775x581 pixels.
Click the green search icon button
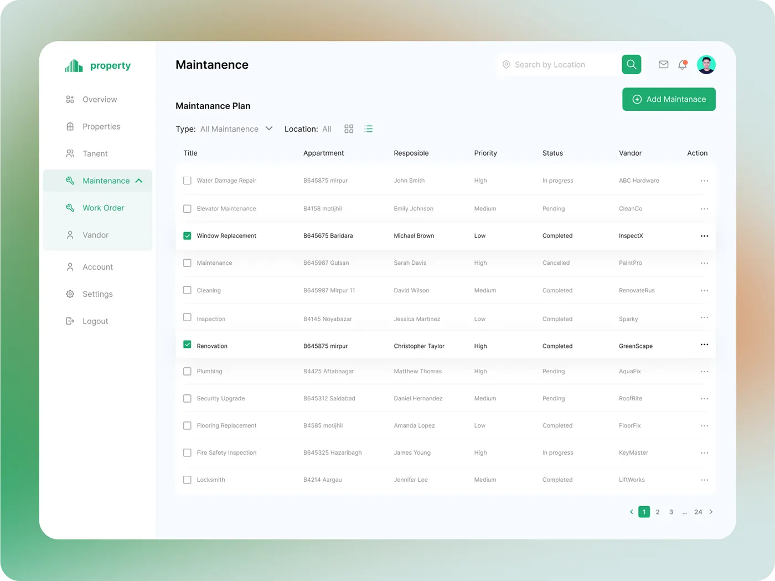coord(631,64)
